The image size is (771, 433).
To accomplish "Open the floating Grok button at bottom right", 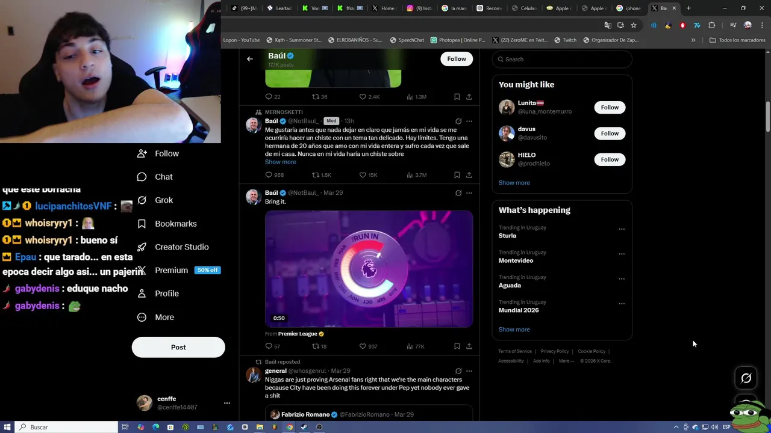I will point(746,378).
